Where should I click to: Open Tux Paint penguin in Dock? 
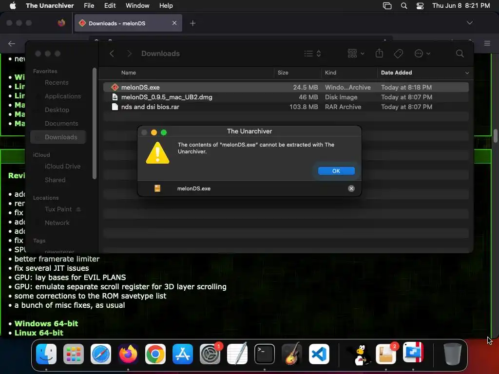click(360, 355)
